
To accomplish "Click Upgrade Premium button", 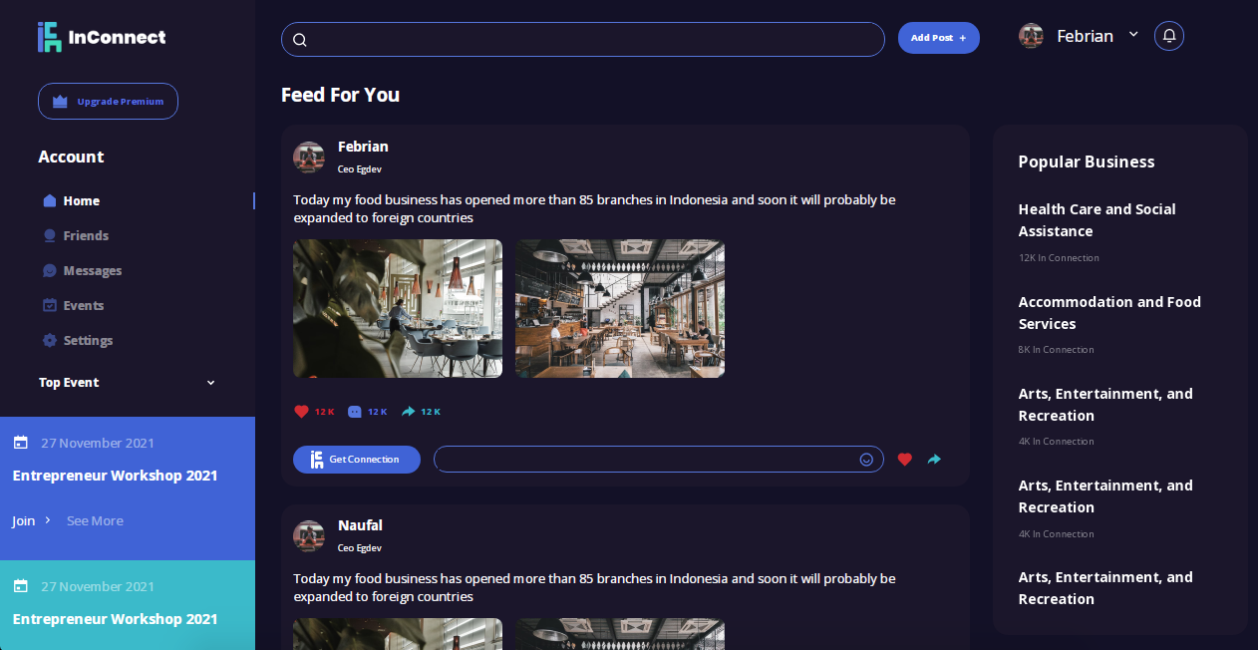I will (x=108, y=101).
